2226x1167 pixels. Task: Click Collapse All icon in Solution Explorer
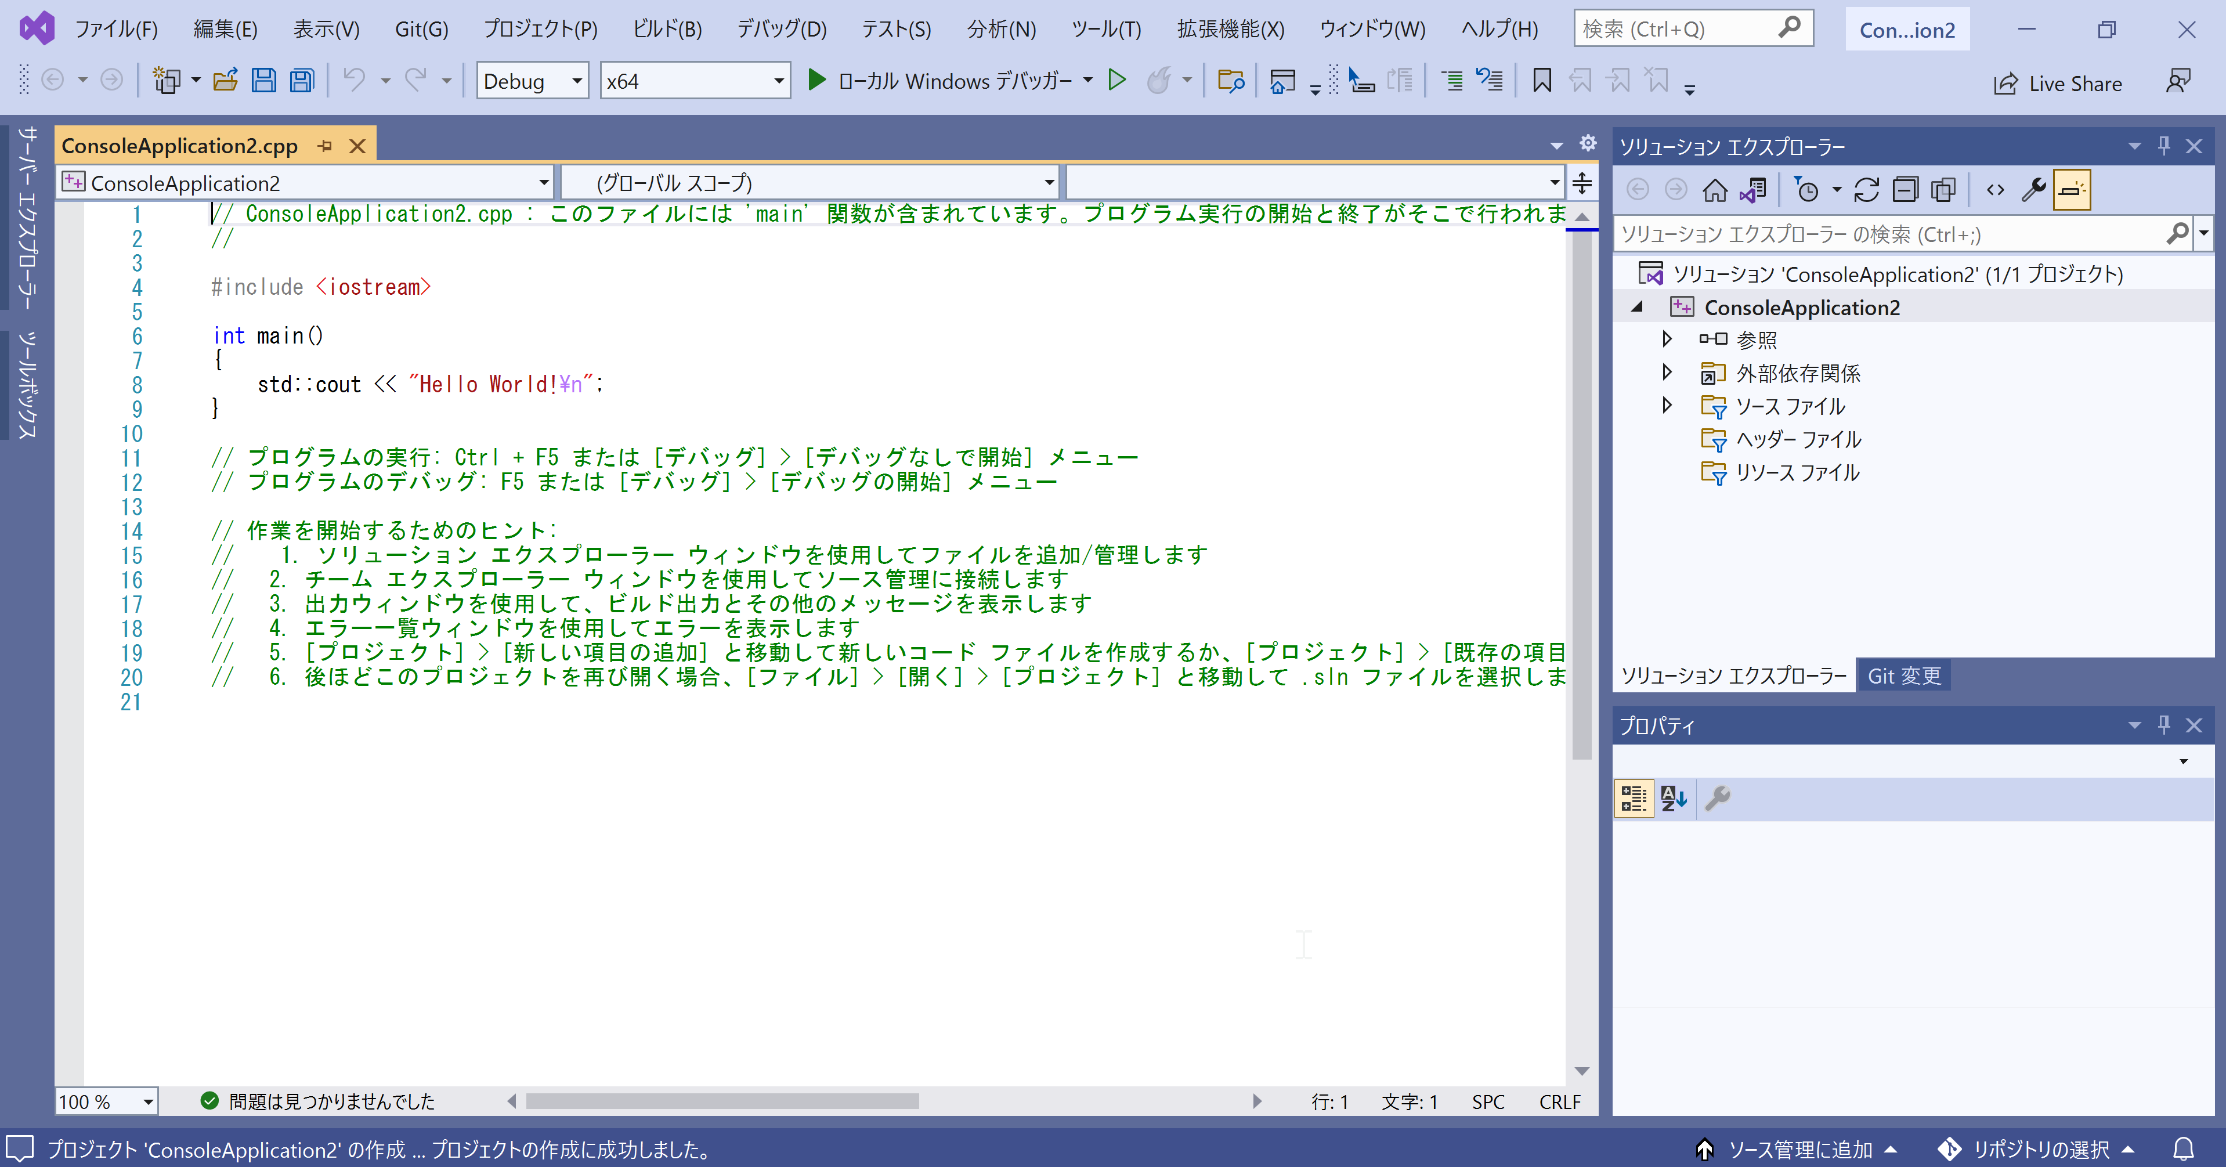pos(1905,189)
